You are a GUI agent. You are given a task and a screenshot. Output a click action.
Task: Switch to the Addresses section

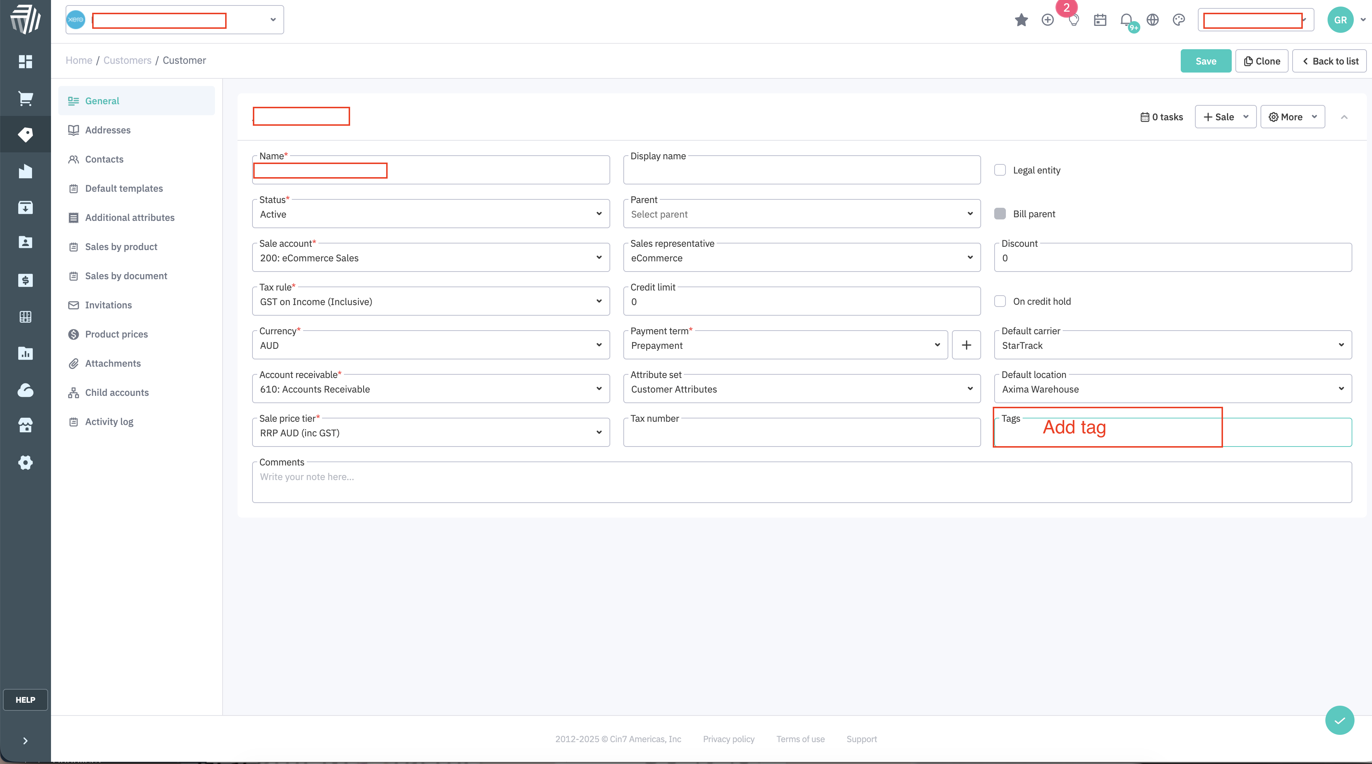tap(107, 130)
